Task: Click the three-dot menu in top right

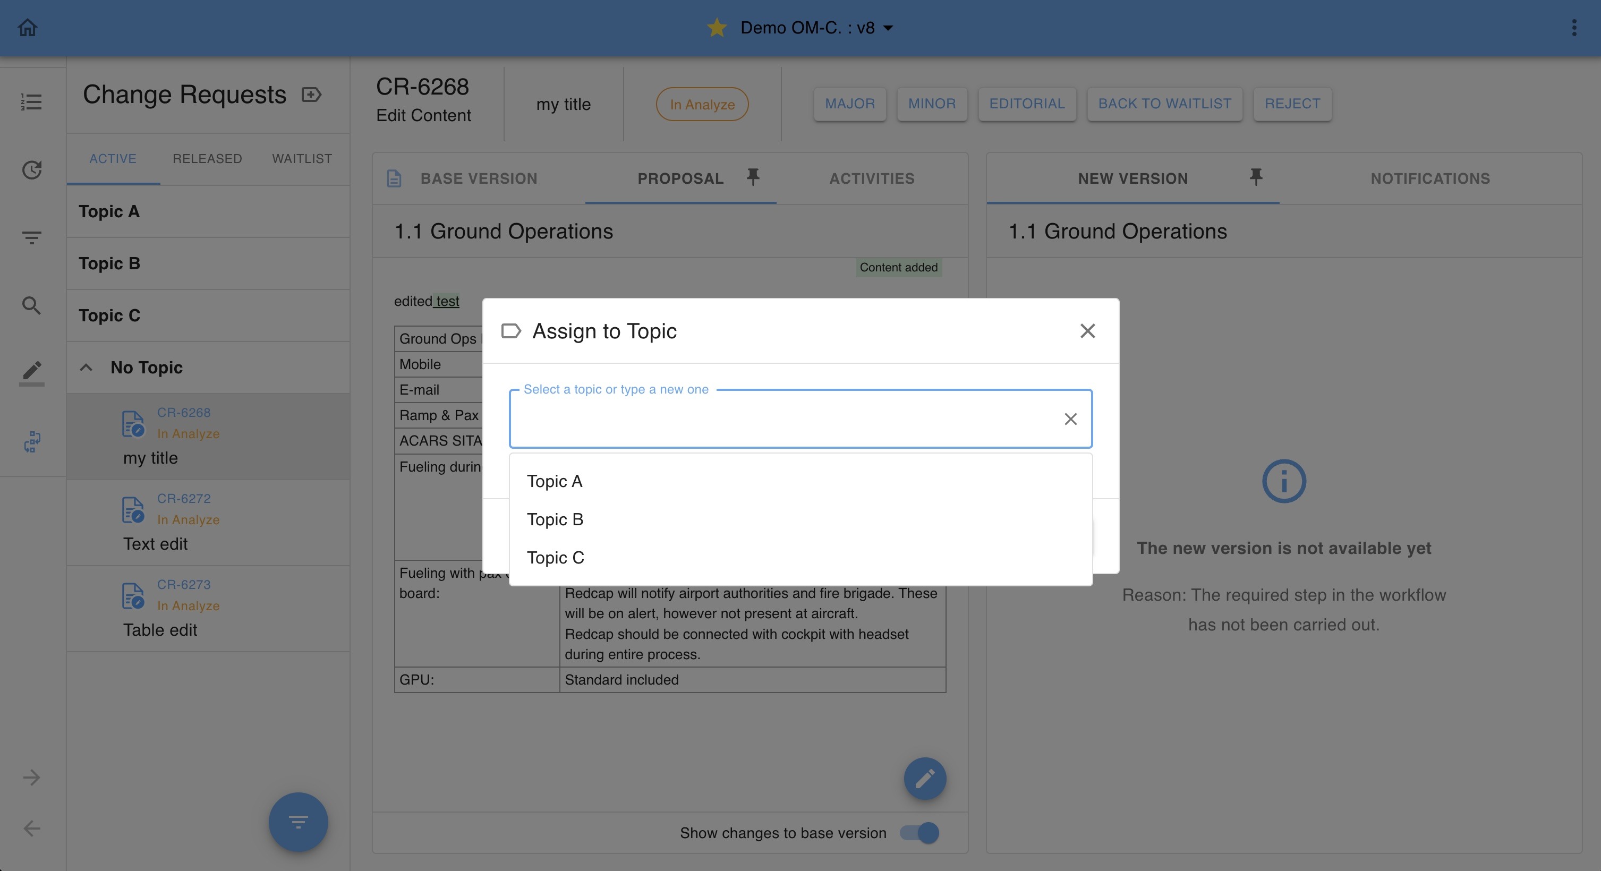Action: [1574, 27]
